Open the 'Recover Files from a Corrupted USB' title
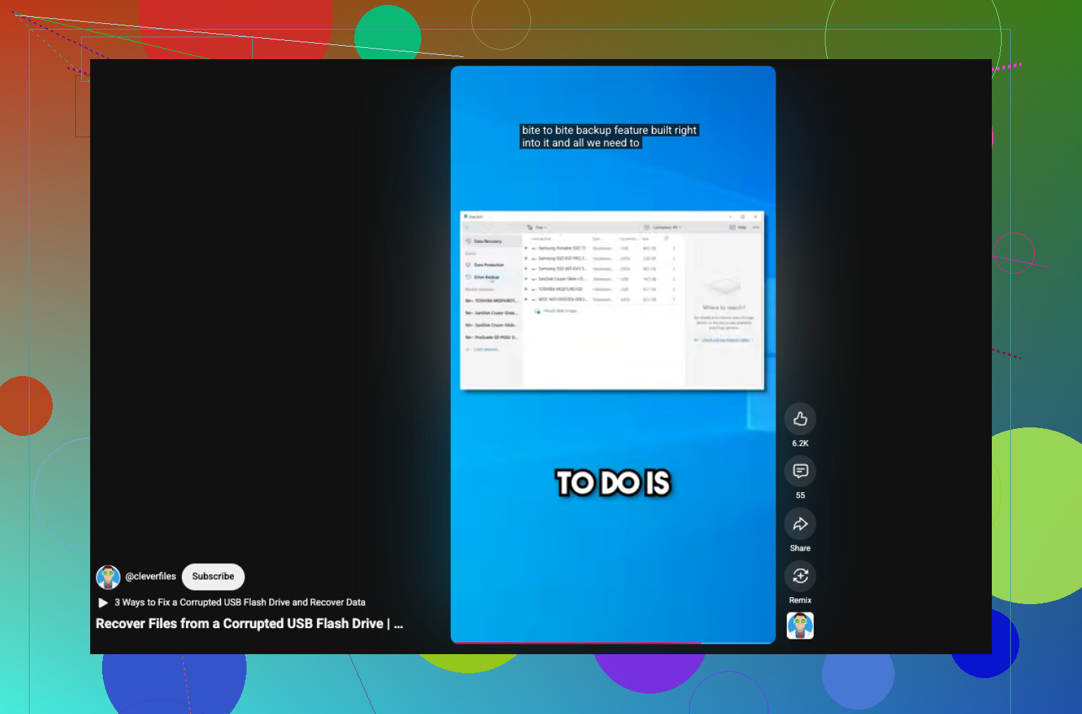Viewport: 1082px width, 714px height. pyautogui.click(x=249, y=624)
